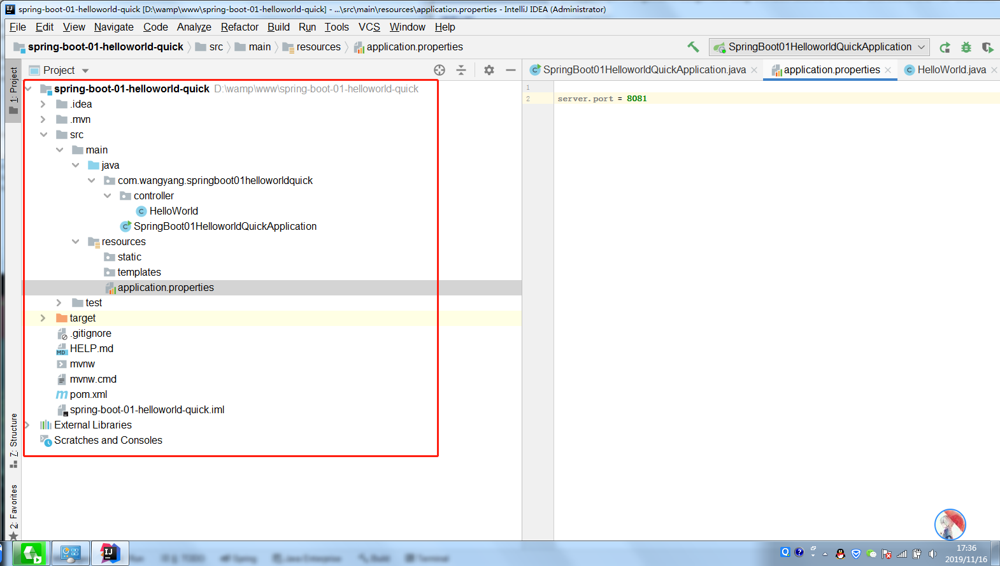Click the crosshair locate-file icon in Project panel

pos(439,70)
